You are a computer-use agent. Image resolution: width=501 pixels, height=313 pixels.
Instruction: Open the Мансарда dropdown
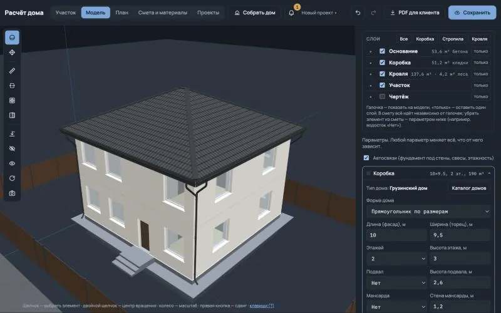(x=396, y=306)
